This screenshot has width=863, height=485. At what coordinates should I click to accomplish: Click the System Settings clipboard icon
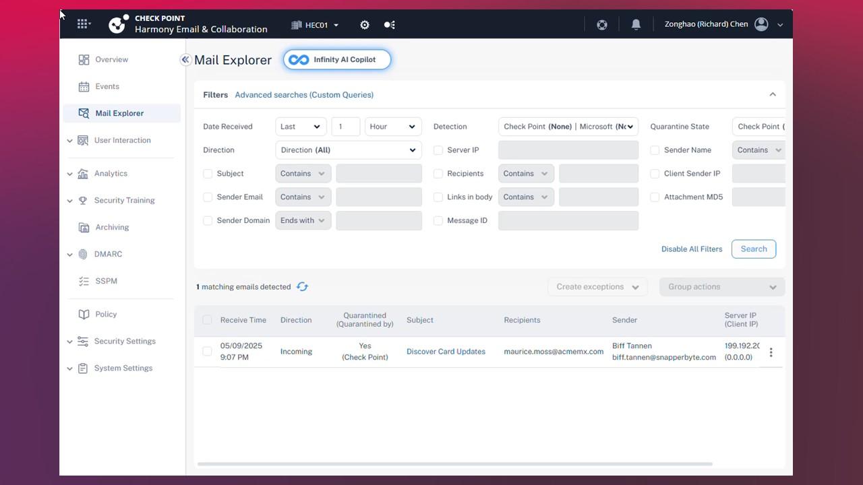[x=83, y=368]
